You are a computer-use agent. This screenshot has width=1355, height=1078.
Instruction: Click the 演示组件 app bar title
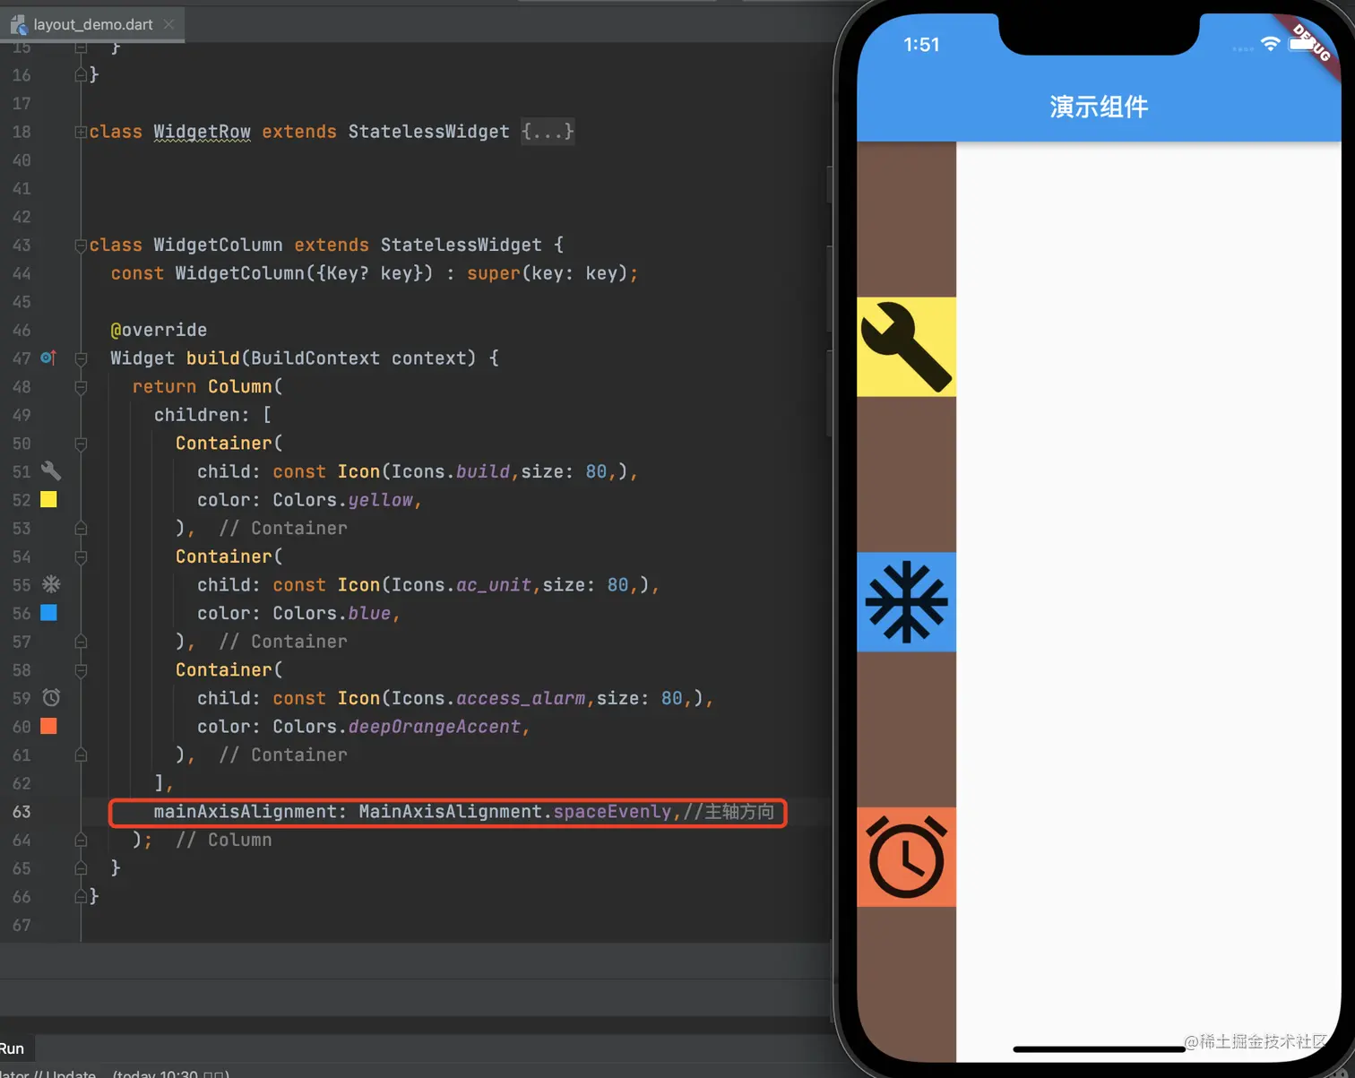(1099, 107)
